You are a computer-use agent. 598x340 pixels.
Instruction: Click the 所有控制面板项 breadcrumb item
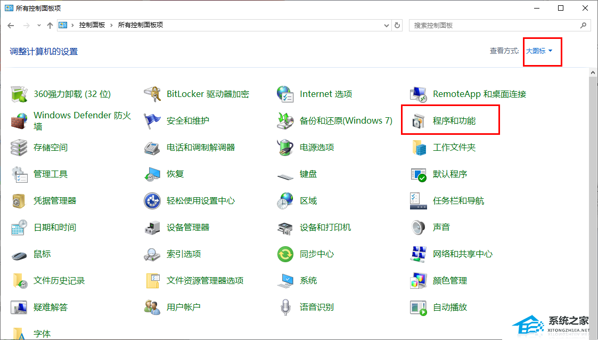click(141, 25)
